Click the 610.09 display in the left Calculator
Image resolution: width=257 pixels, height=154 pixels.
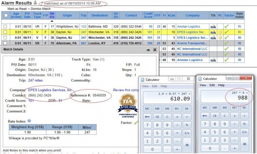(167, 98)
